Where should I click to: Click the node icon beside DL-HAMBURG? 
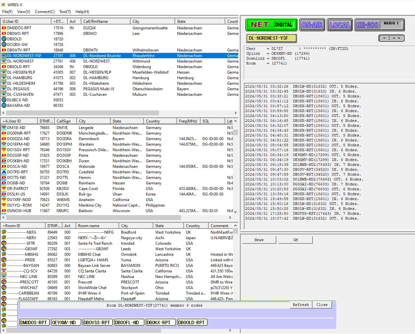3,78
